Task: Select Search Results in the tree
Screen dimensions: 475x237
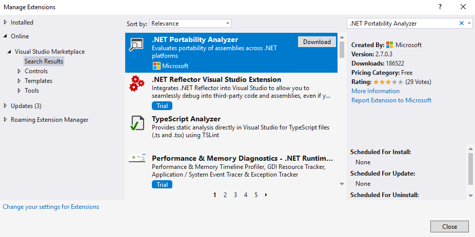Action: [44, 61]
